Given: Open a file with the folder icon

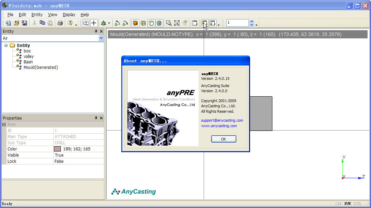Looking at the screenshot, I should (x=16, y=23).
